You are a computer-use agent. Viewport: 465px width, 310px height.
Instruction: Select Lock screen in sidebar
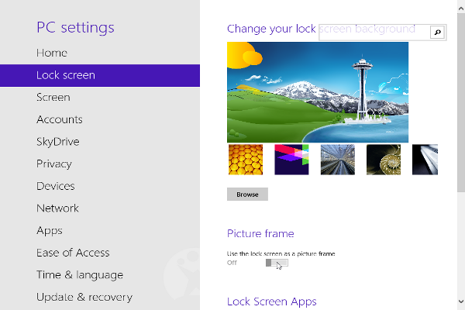click(100, 75)
